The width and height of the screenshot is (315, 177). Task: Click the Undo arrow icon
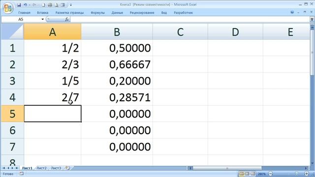click(25, 5)
